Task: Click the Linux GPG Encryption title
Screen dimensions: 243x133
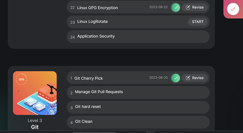Action: pyautogui.click(x=98, y=8)
